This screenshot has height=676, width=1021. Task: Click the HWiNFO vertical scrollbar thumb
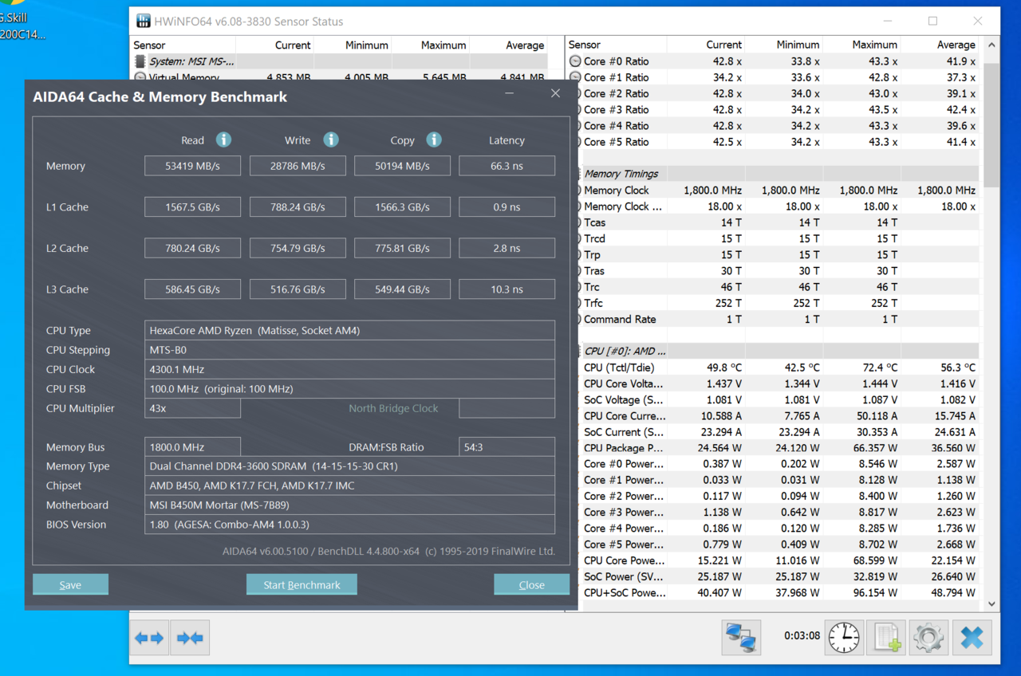coord(991,124)
